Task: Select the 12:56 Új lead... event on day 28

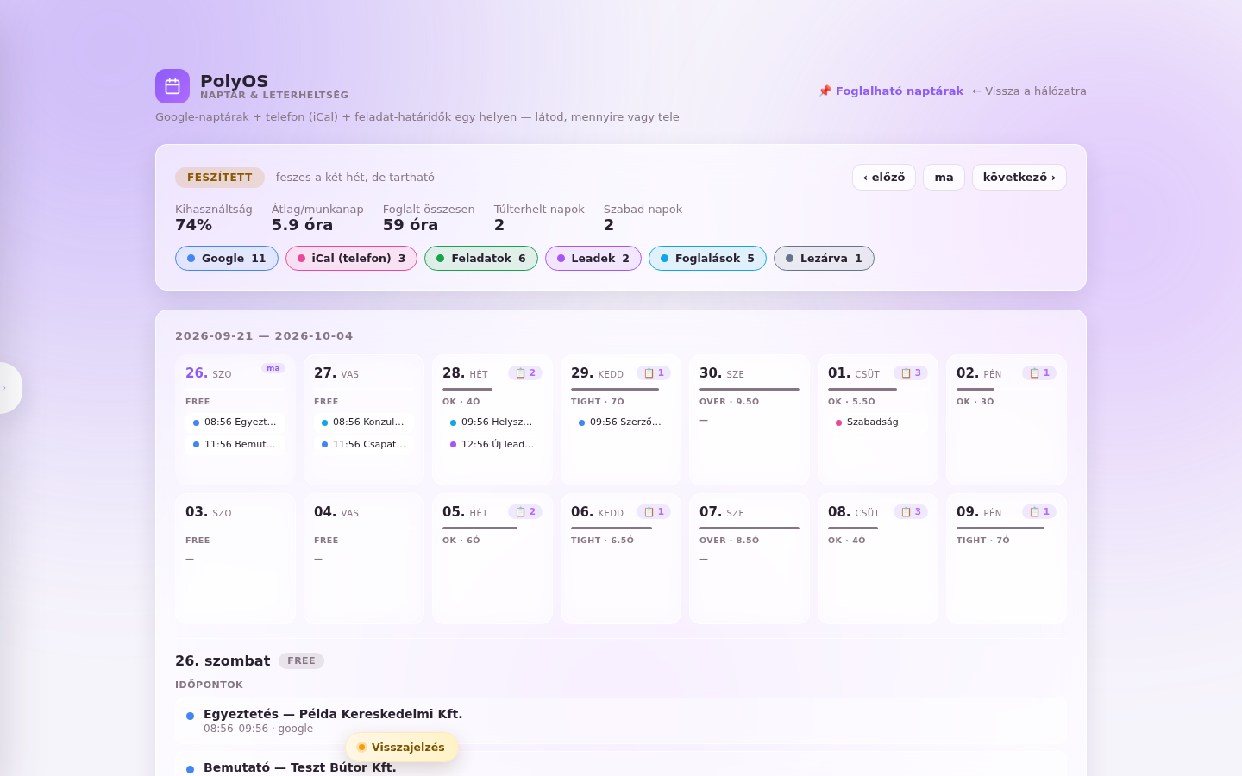Action: pyautogui.click(x=492, y=445)
